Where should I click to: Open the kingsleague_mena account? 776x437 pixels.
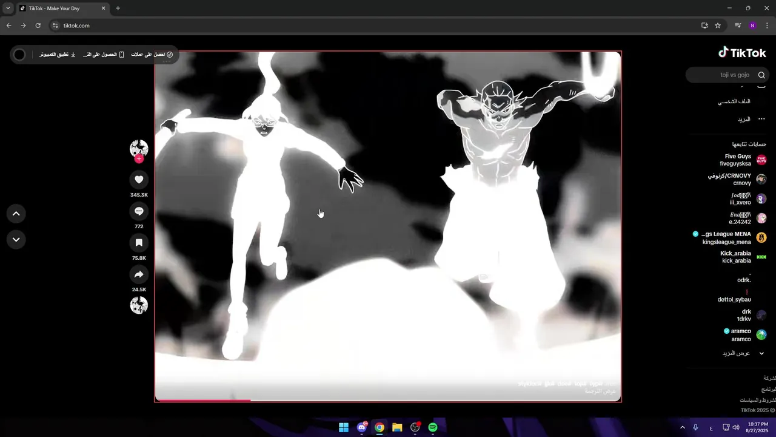pos(731,238)
